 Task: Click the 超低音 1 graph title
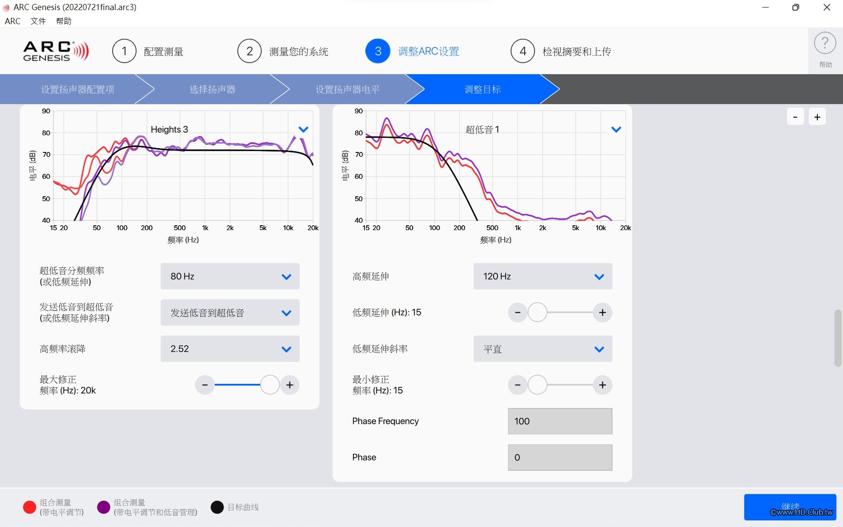[482, 130]
